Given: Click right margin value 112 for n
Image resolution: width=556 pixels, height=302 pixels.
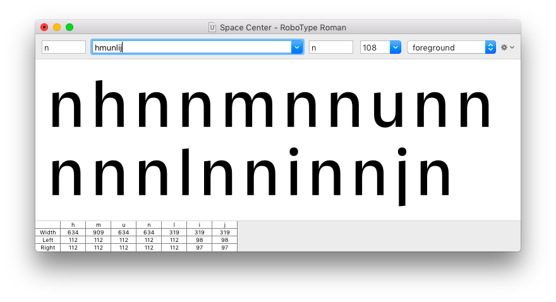Looking at the screenshot, I should (x=149, y=248).
